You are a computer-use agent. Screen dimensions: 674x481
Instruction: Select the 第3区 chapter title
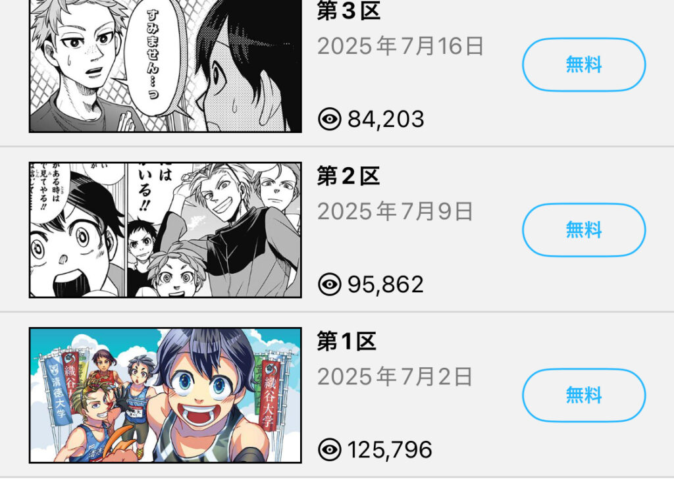(349, 11)
